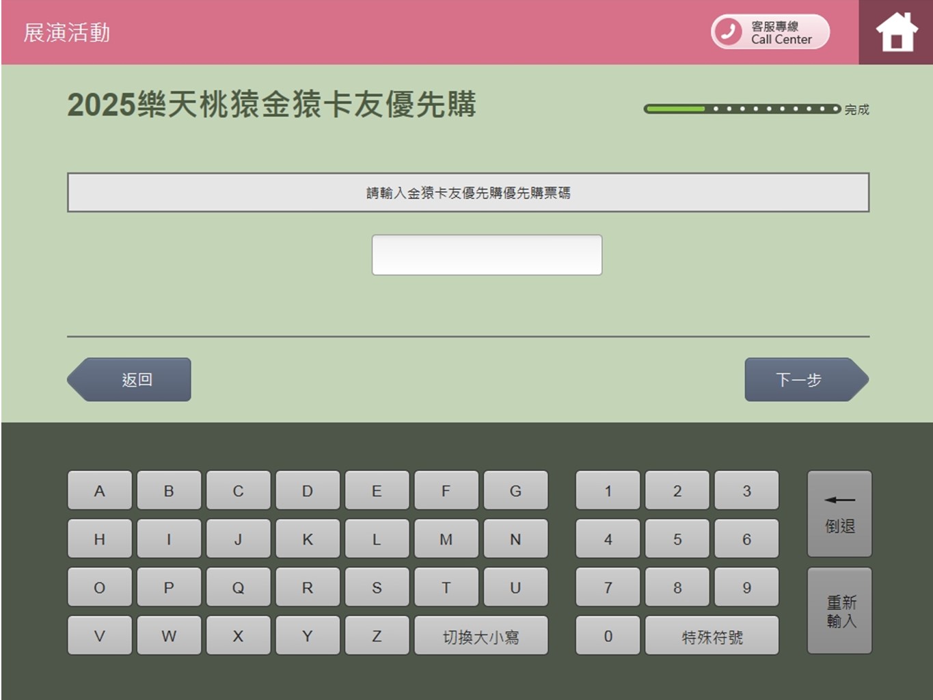933x700 pixels.
Task: Tap the number 0 key
Action: (x=608, y=636)
